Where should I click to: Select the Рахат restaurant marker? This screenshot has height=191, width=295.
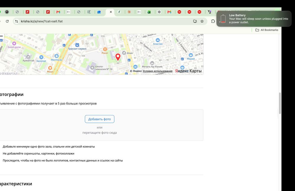pos(105,49)
